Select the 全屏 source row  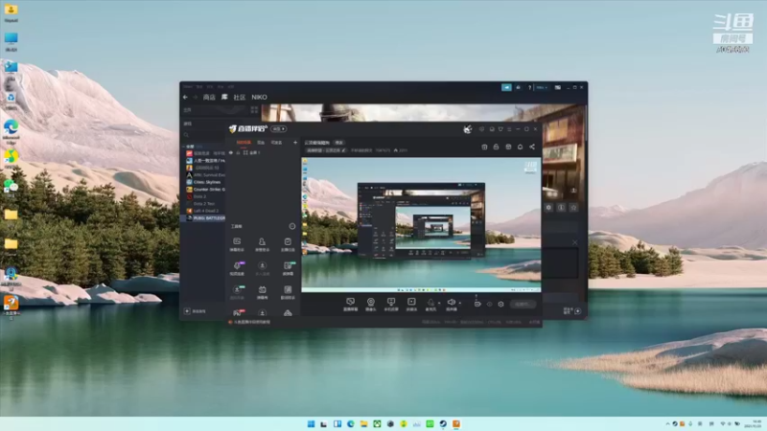[263, 152]
